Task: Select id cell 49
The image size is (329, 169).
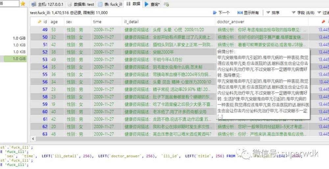Action: click(x=40, y=30)
